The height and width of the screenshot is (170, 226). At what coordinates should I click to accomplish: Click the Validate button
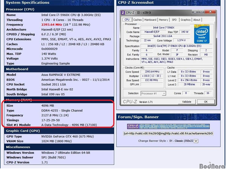[187, 102]
